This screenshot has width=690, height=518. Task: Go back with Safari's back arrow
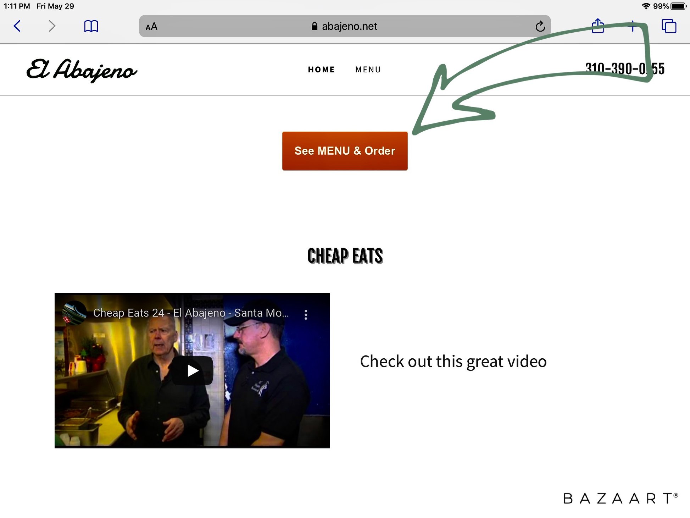pyautogui.click(x=17, y=26)
